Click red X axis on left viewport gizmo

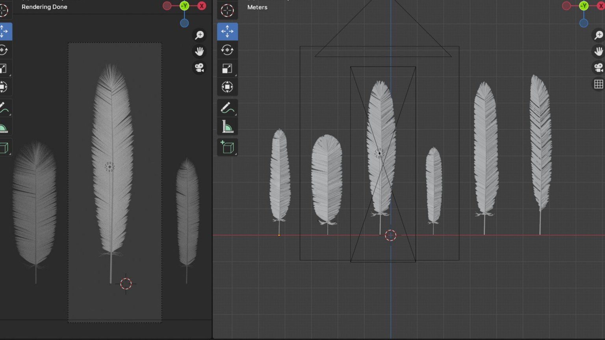(x=202, y=6)
